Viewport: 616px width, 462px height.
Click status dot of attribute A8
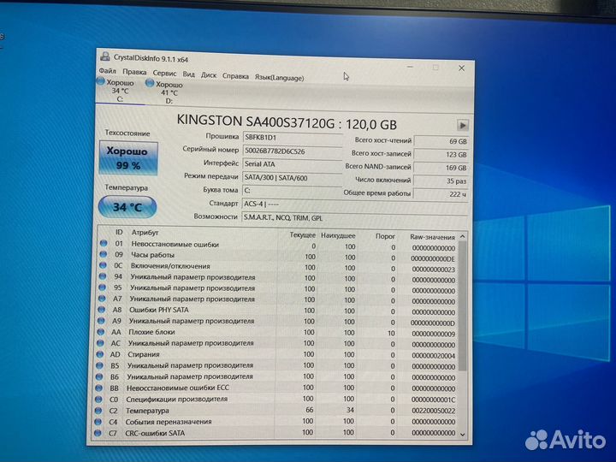101,310
